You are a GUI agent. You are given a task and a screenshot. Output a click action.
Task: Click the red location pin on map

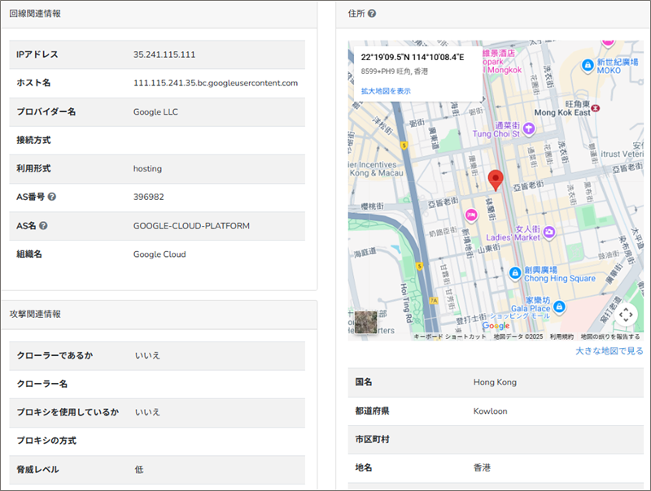tap(496, 180)
